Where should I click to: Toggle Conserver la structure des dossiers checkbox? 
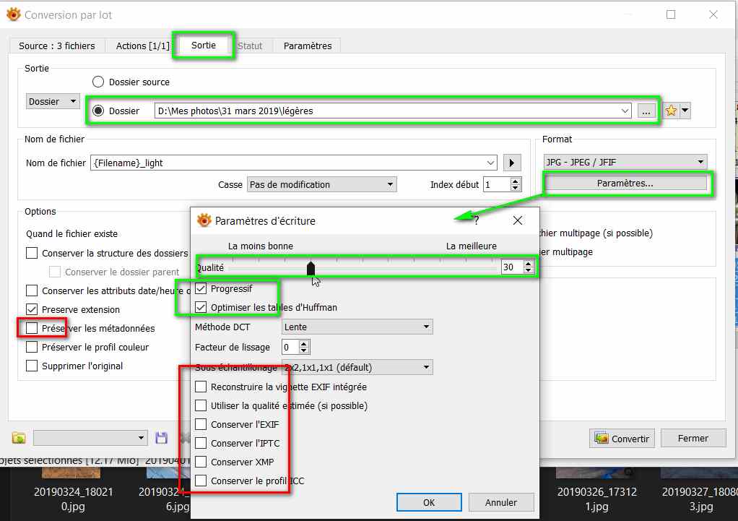click(32, 253)
